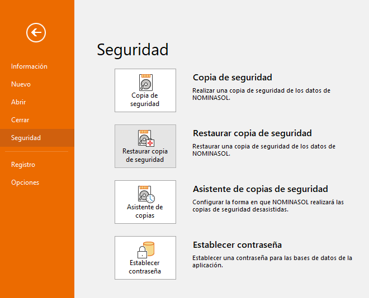Select Nuevo in the sidebar
The height and width of the screenshot is (298, 369).
(21, 84)
